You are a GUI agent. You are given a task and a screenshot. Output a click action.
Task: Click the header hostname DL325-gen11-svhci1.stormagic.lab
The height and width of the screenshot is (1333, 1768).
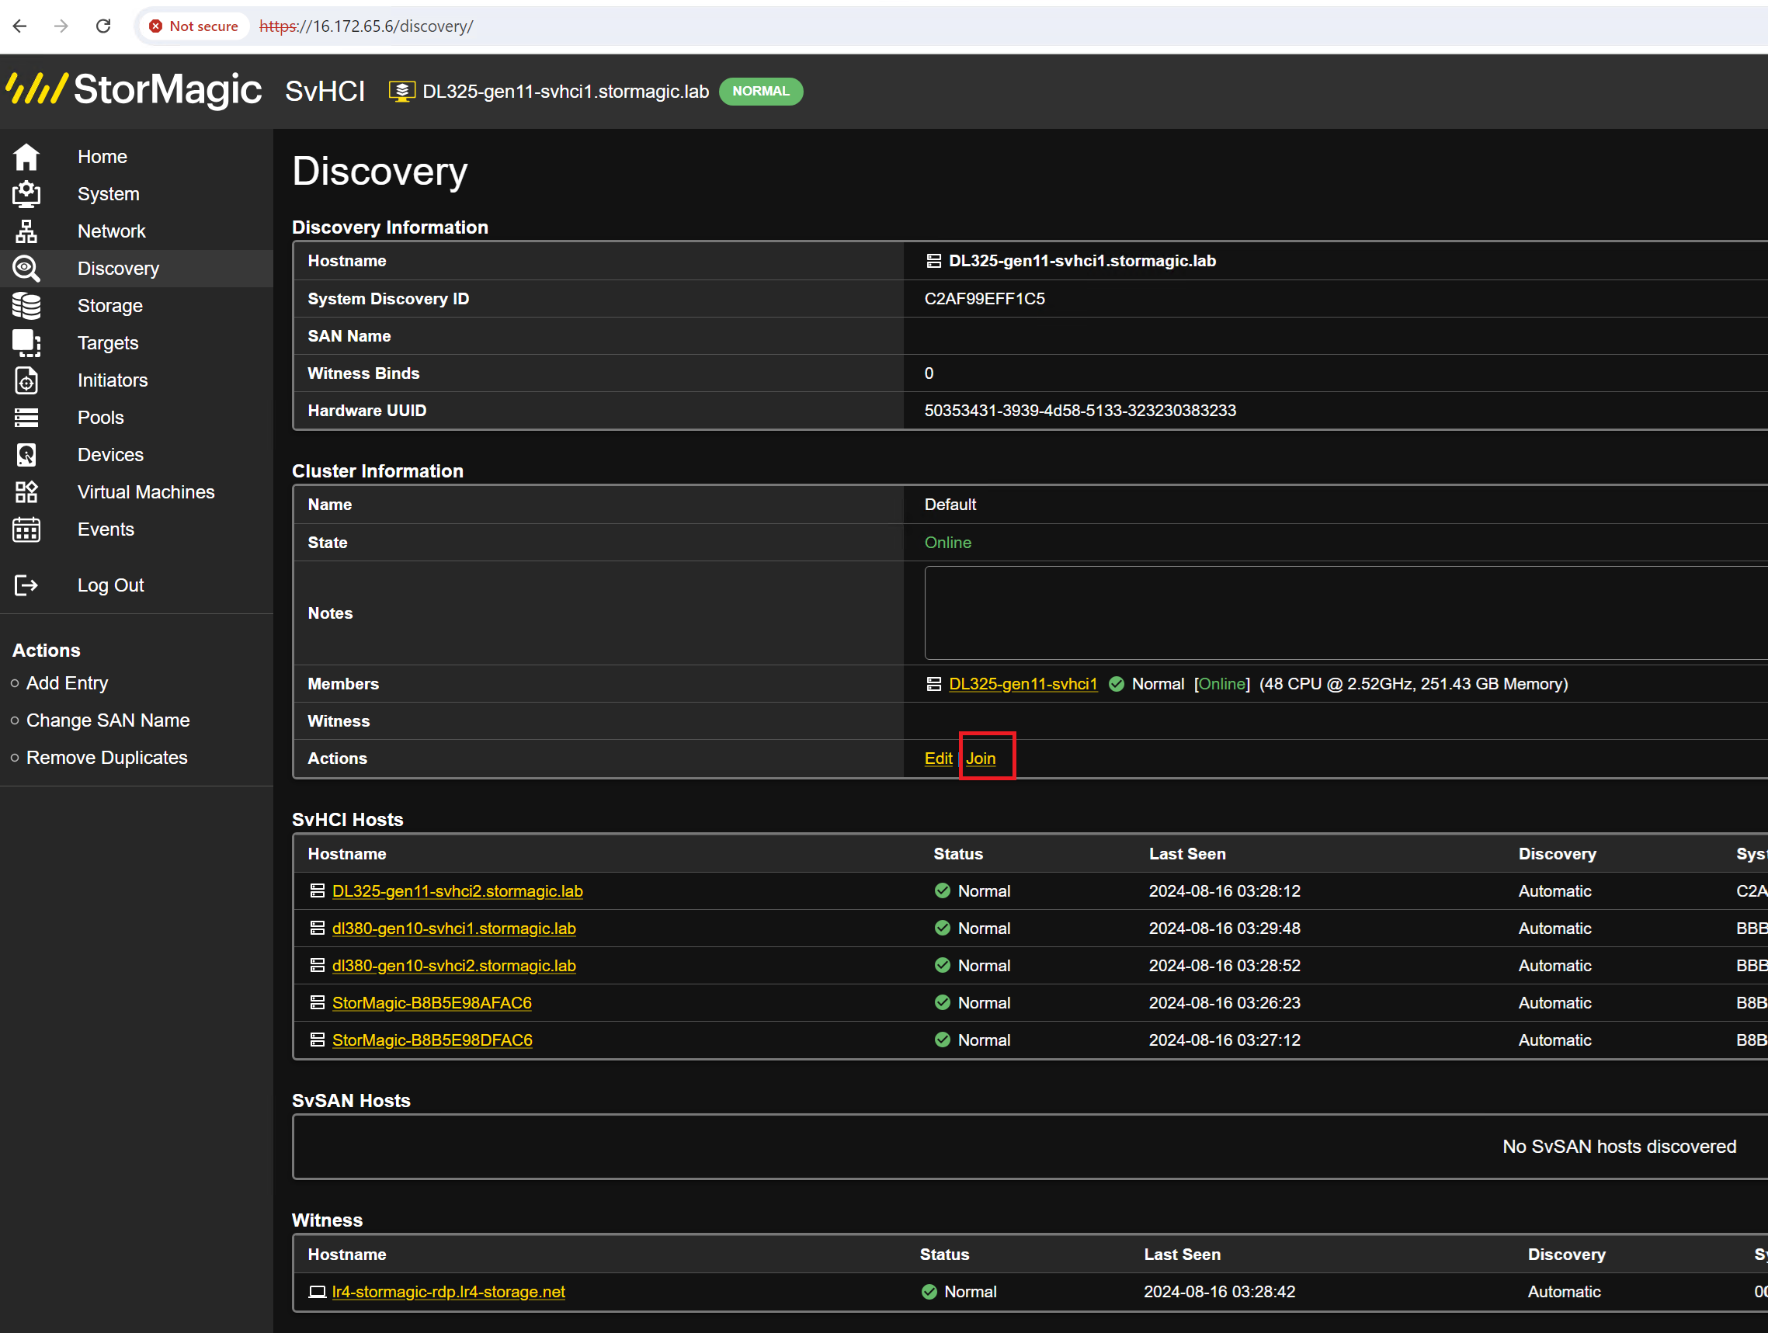point(566,91)
